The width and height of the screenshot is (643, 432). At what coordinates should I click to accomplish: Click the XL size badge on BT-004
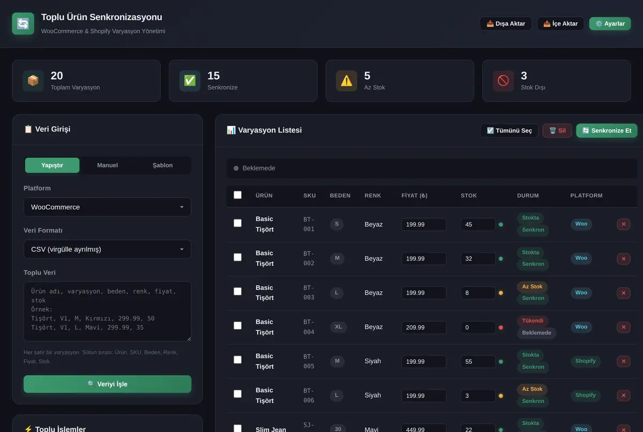[x=338, y=327]
